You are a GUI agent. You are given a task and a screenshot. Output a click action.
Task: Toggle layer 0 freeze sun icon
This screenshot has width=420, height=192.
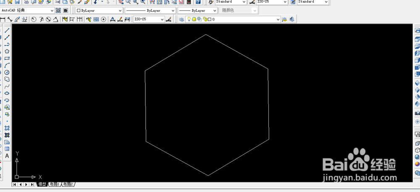click(x=194, y=19)
